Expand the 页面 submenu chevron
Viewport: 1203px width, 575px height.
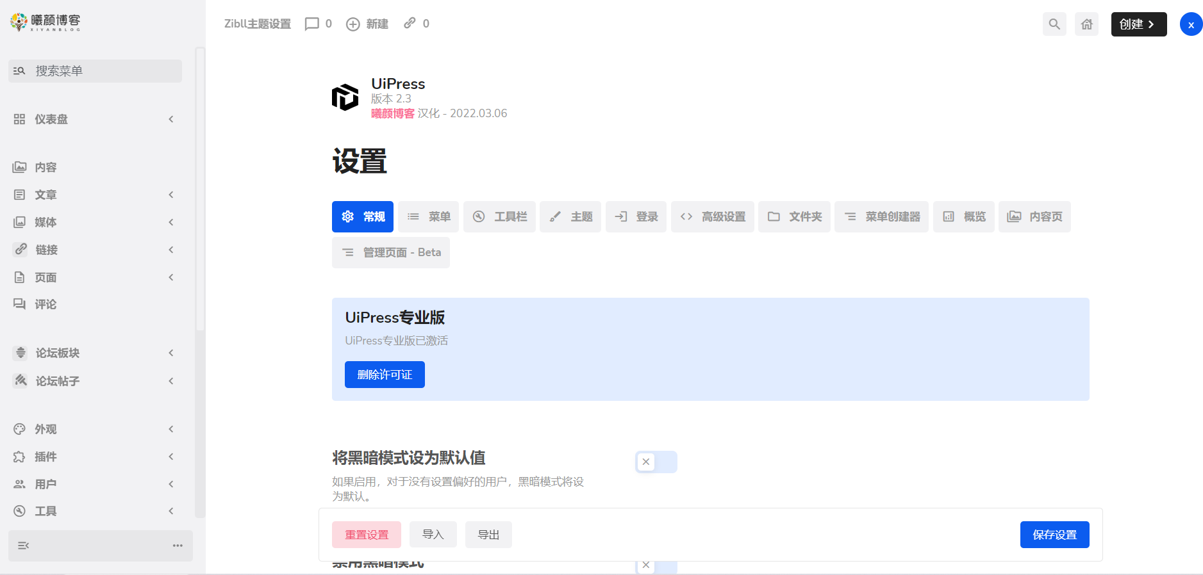tap(171, 277)
